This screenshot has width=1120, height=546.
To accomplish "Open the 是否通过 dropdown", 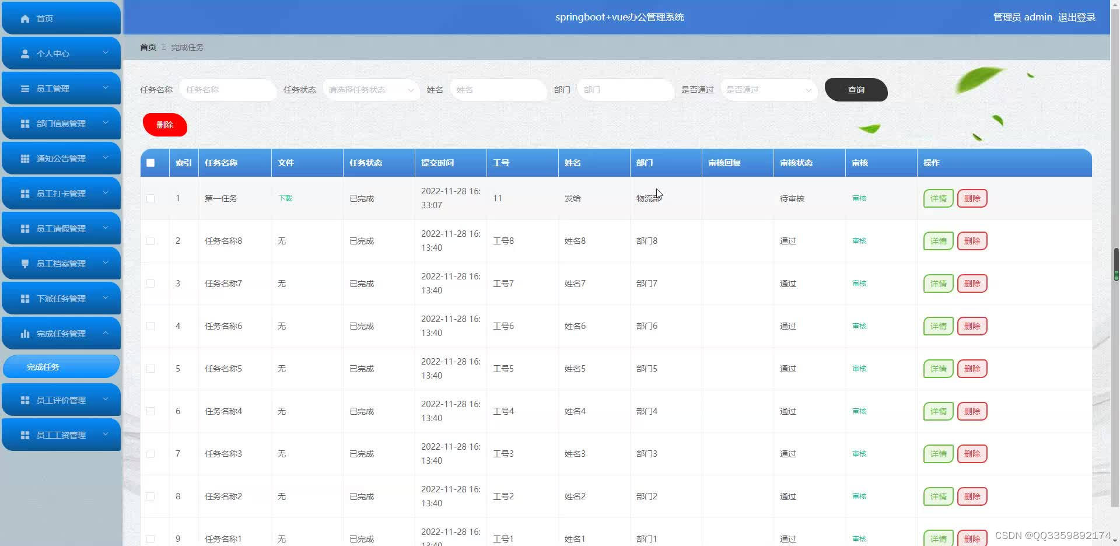I will [x=769, y=90].
